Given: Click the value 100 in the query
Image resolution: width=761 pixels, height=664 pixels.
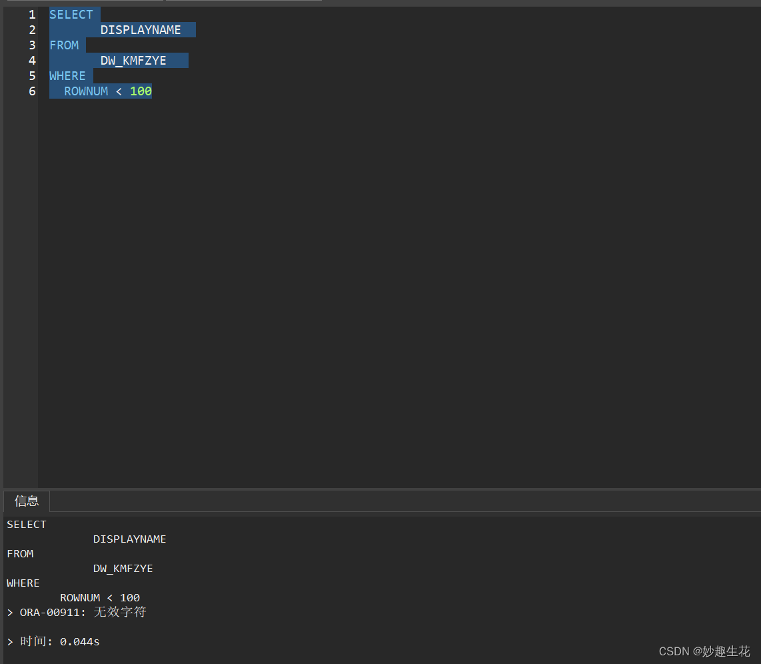Looking at the screenshot, I should [x=141, y=91].
